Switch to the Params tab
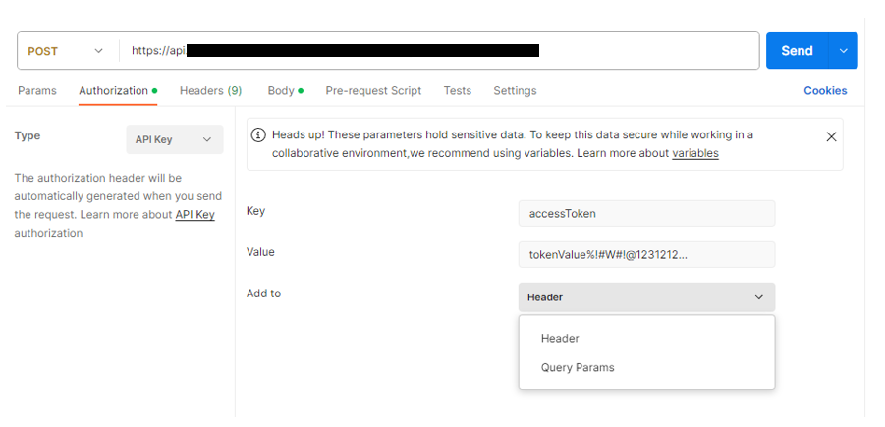885x427 pixels. click(x=37, y=91)
